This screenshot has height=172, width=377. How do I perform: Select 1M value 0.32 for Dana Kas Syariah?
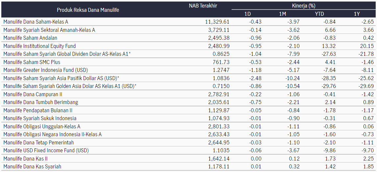click(294, 166)
